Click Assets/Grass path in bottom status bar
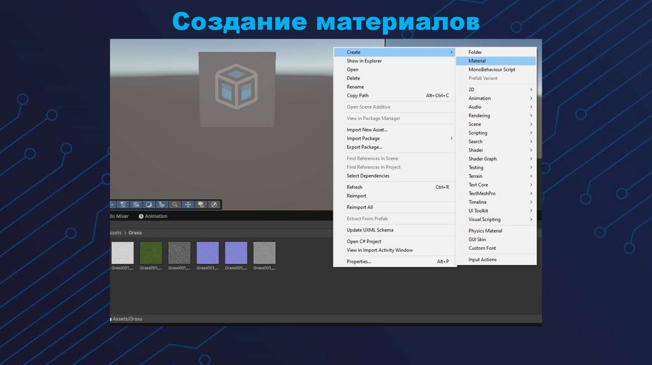 pos(127,319)
